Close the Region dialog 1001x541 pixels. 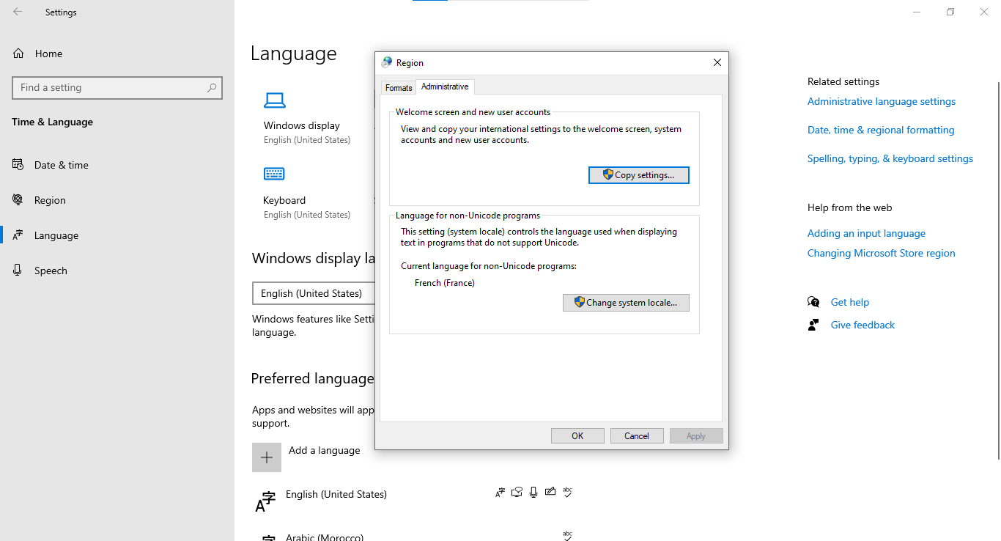coord(717,62)
